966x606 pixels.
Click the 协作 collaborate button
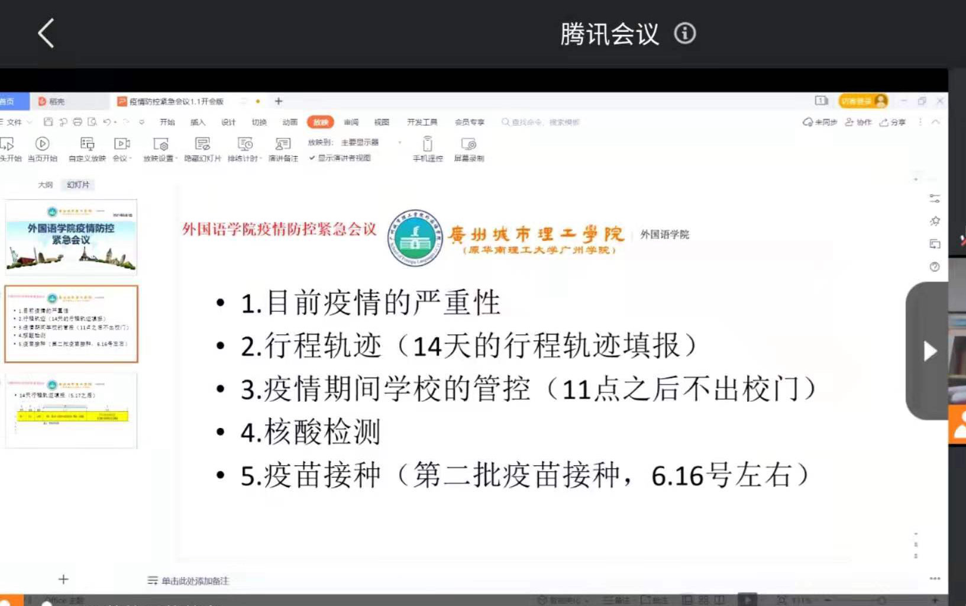click(x=858, y=122)
